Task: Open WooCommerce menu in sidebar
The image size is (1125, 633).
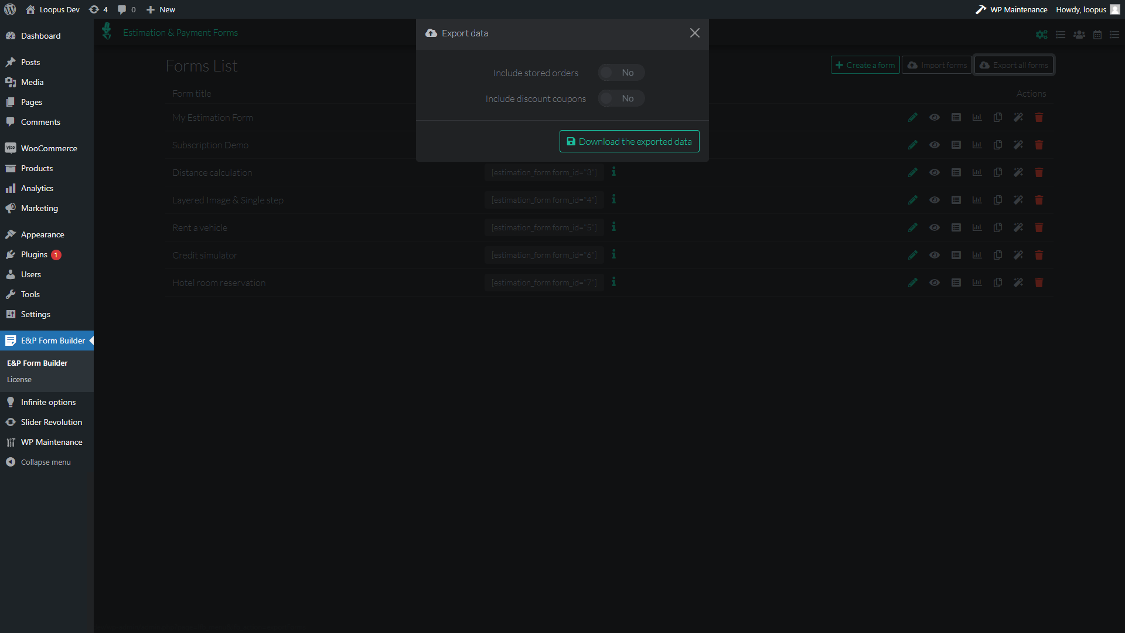Action: point(49,148)
